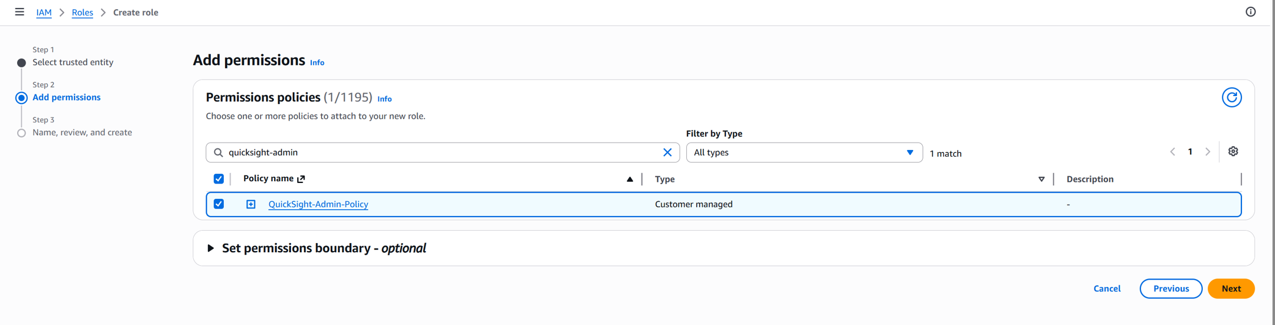Click the Cancel button
Image resolution: width=1275 pixels, height=325 pixels.
1107,289
